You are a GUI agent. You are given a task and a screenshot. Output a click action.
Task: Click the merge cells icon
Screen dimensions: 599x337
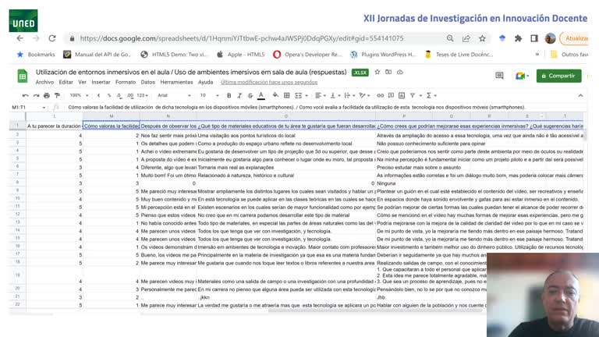[x=299, y=95]
